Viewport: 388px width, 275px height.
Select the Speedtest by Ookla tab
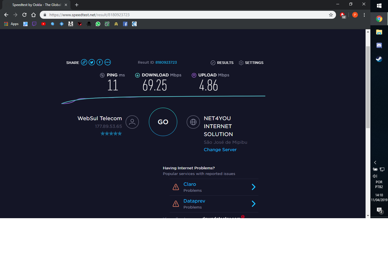click(x=36, y=5)
